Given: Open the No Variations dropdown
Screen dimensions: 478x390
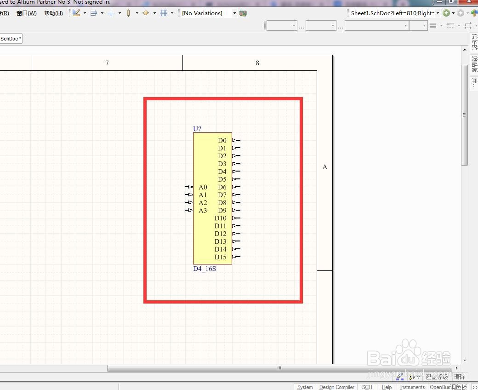Looking at the screenshot, I should pos(234,13).
